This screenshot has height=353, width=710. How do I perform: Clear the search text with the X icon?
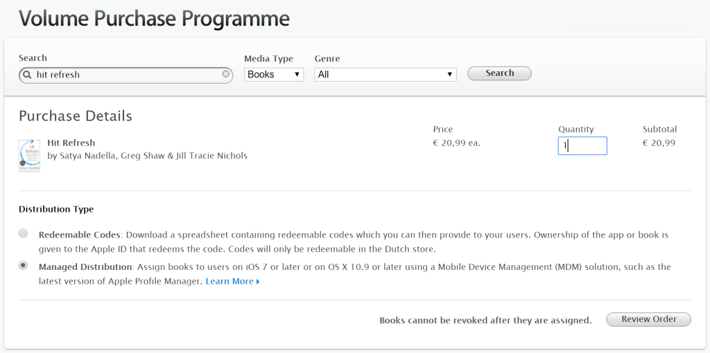point(226,74)
